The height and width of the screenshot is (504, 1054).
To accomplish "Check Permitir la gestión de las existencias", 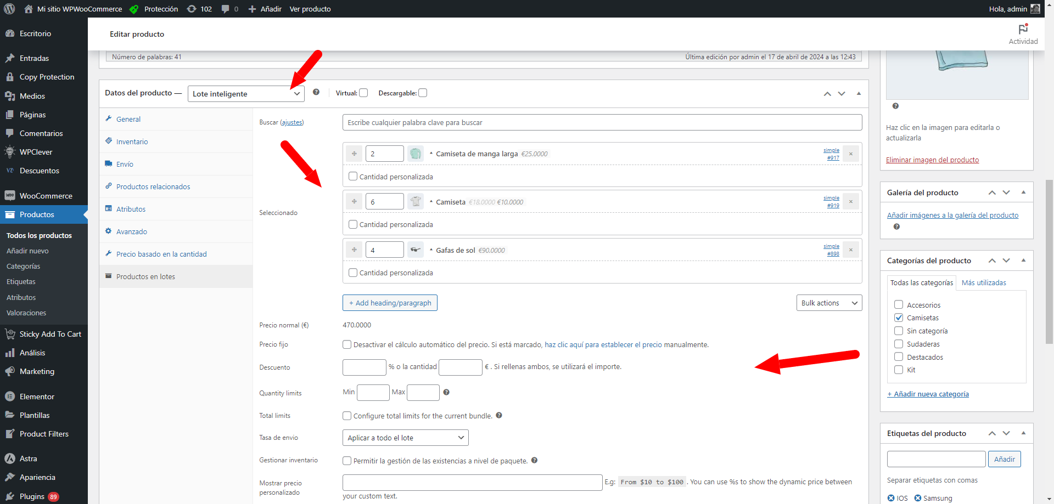I will pyautogui.click(x=347, y=461).
